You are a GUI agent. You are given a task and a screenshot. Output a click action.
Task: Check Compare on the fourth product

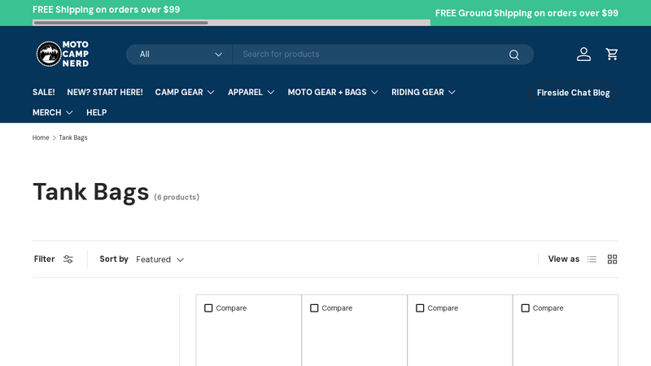526,308
